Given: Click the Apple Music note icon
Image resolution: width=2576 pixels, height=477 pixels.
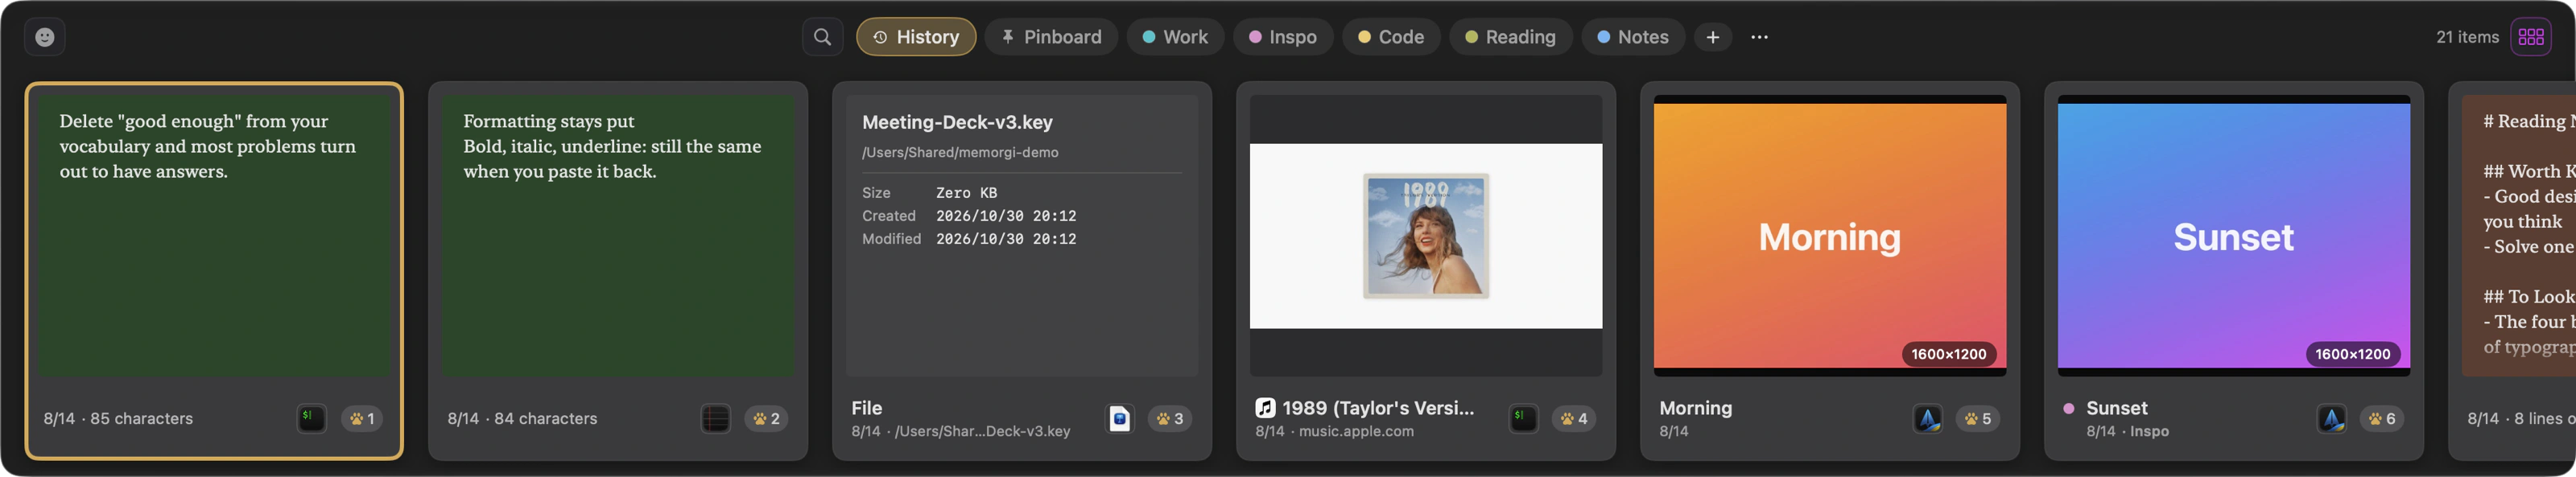Looking at the screenshot, I should [x=1265, y=407].
